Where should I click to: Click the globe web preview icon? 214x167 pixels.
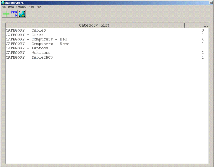[x=22, y=14]
